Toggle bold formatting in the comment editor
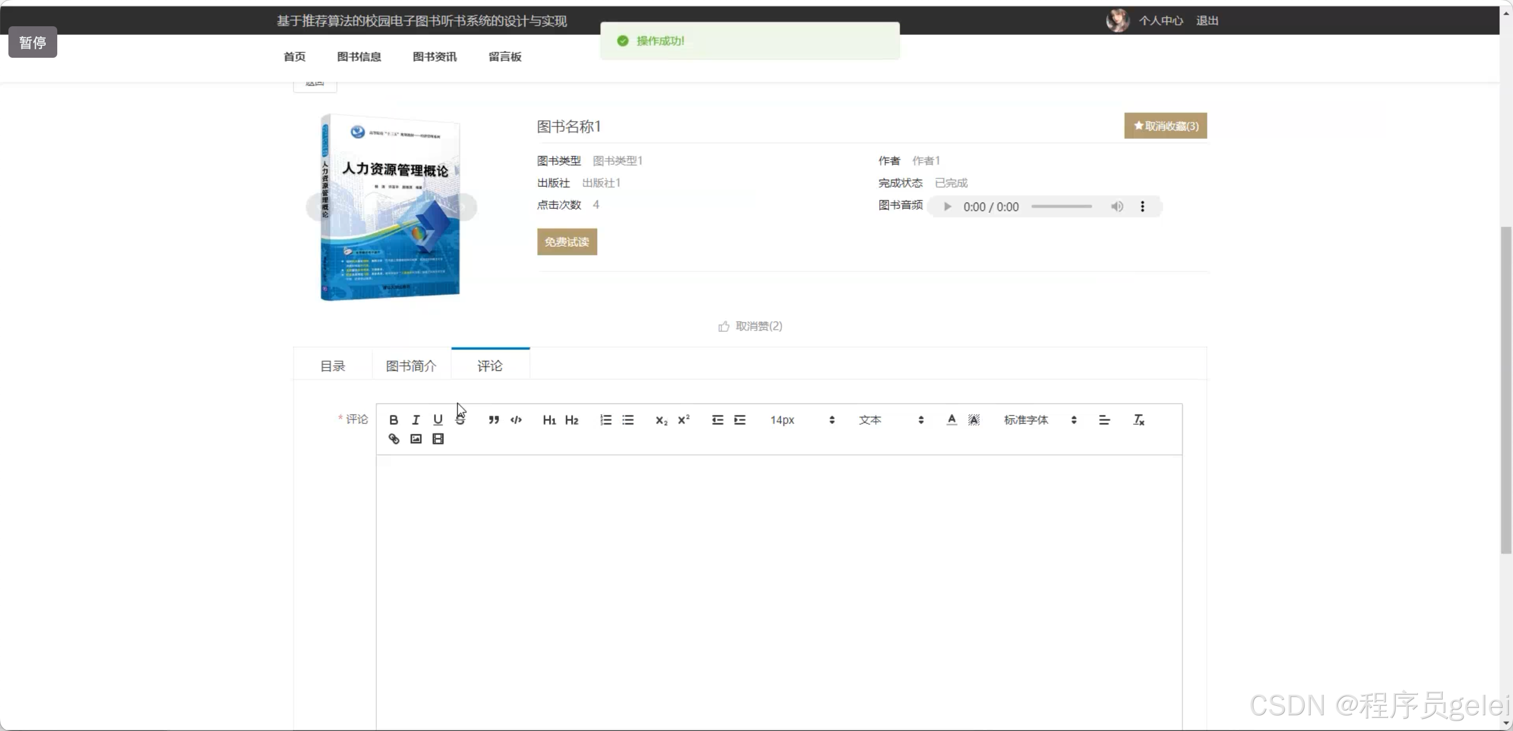Image resolution: width=1513 pixels, height=731 pixels. click(x=393, y=420)
